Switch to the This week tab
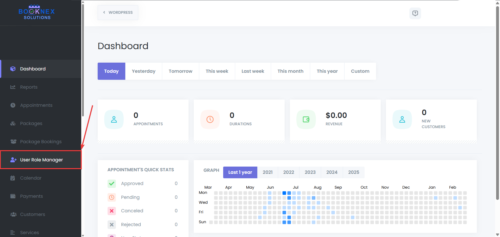 coord(217,71)
